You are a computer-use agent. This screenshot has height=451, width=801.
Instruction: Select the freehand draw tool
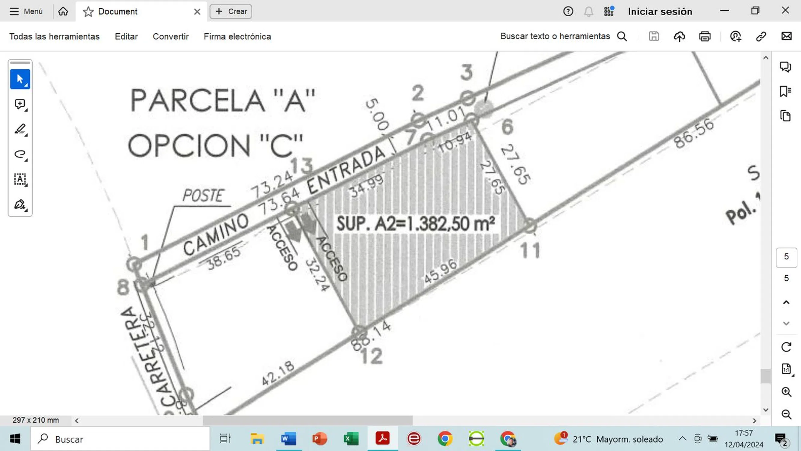tap(20, 154)
